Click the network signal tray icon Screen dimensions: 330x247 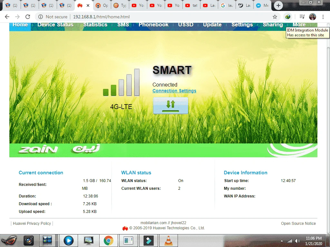[290, 241]
